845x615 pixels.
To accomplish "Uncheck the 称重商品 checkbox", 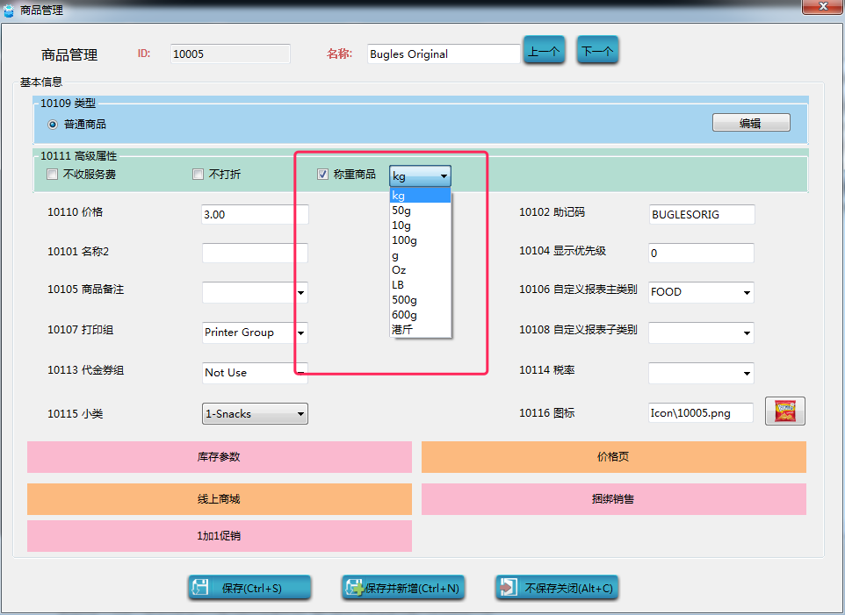I will coord(322,175).
